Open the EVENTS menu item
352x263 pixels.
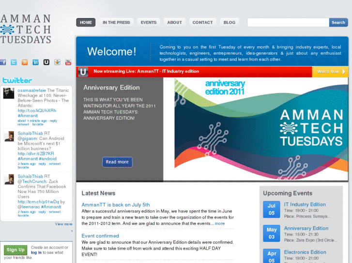149,22
